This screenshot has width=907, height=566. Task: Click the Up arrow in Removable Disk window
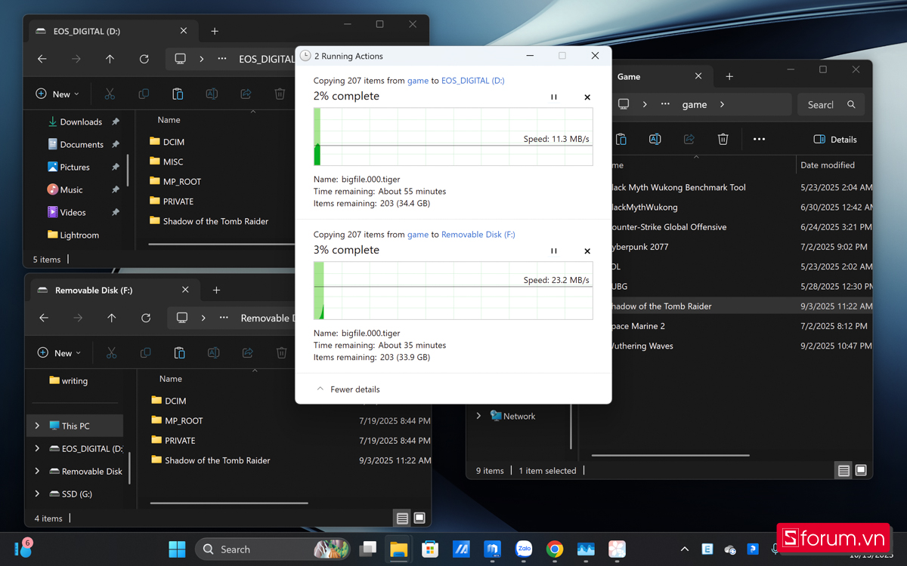(111, 318)
